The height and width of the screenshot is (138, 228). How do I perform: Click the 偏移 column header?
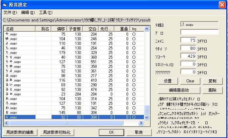pos(59,29)
